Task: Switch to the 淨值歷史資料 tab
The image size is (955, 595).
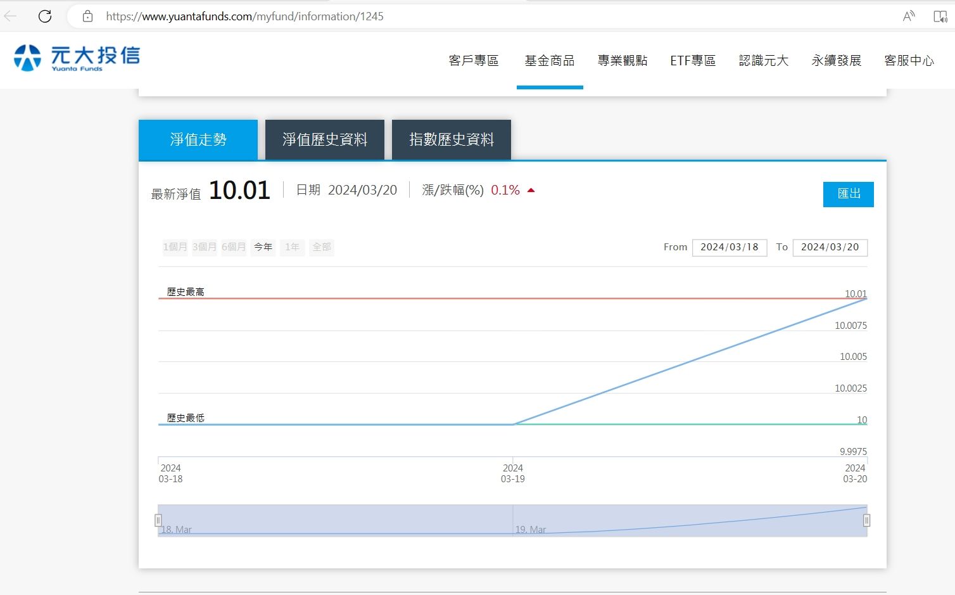Action: tap(325, 139)
